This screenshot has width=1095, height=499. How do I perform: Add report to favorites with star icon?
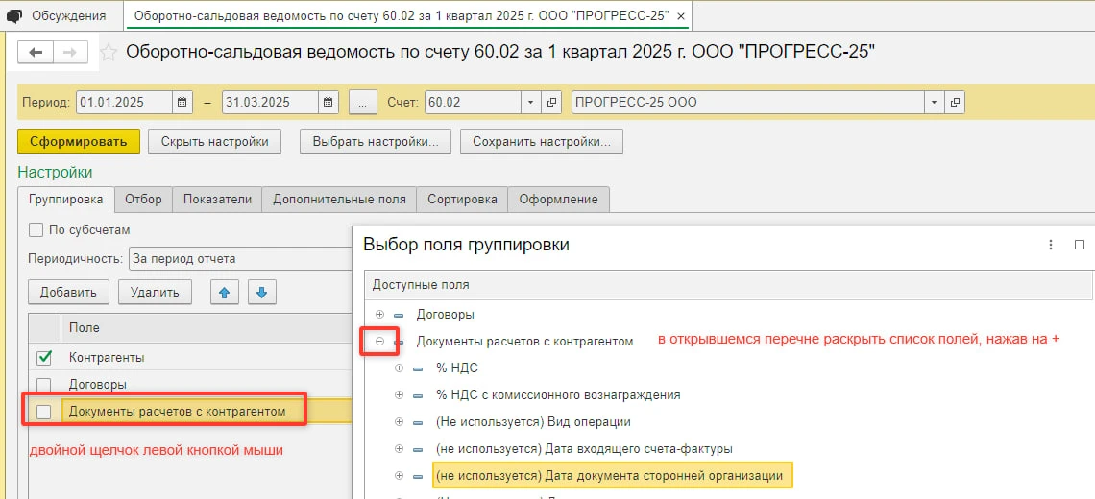(x=109, y=53)
